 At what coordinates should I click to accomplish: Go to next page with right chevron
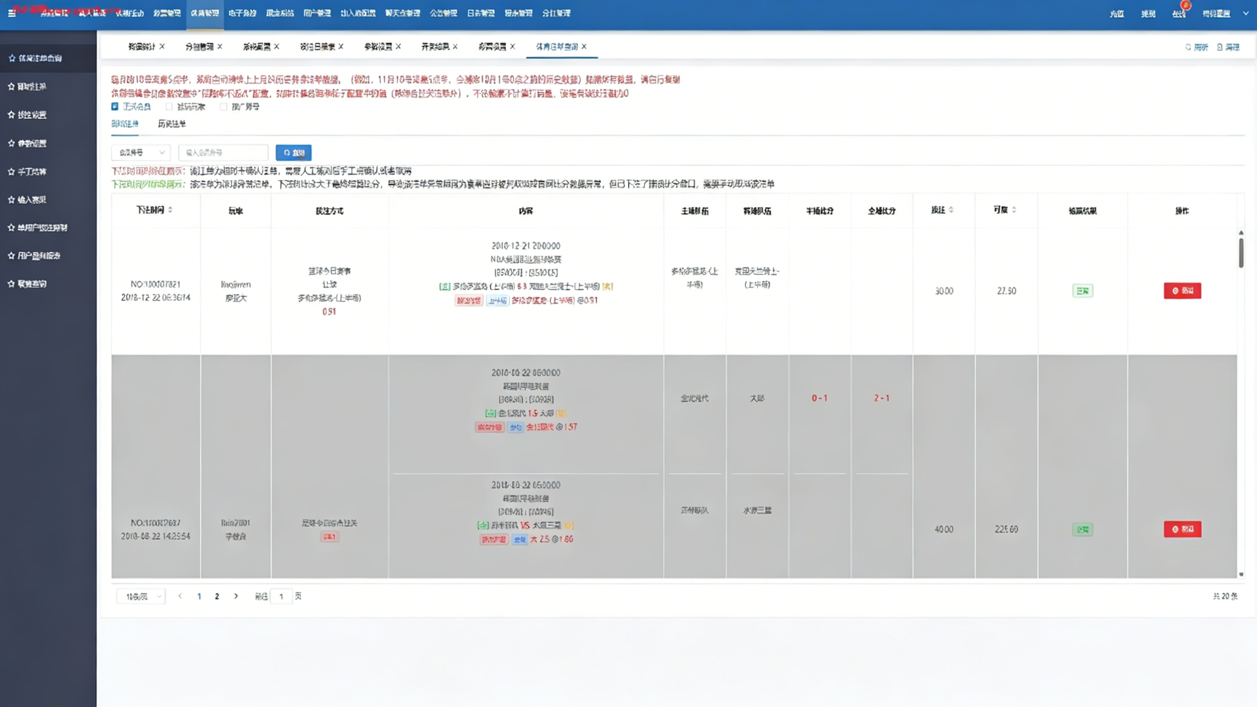pos(236,596)
